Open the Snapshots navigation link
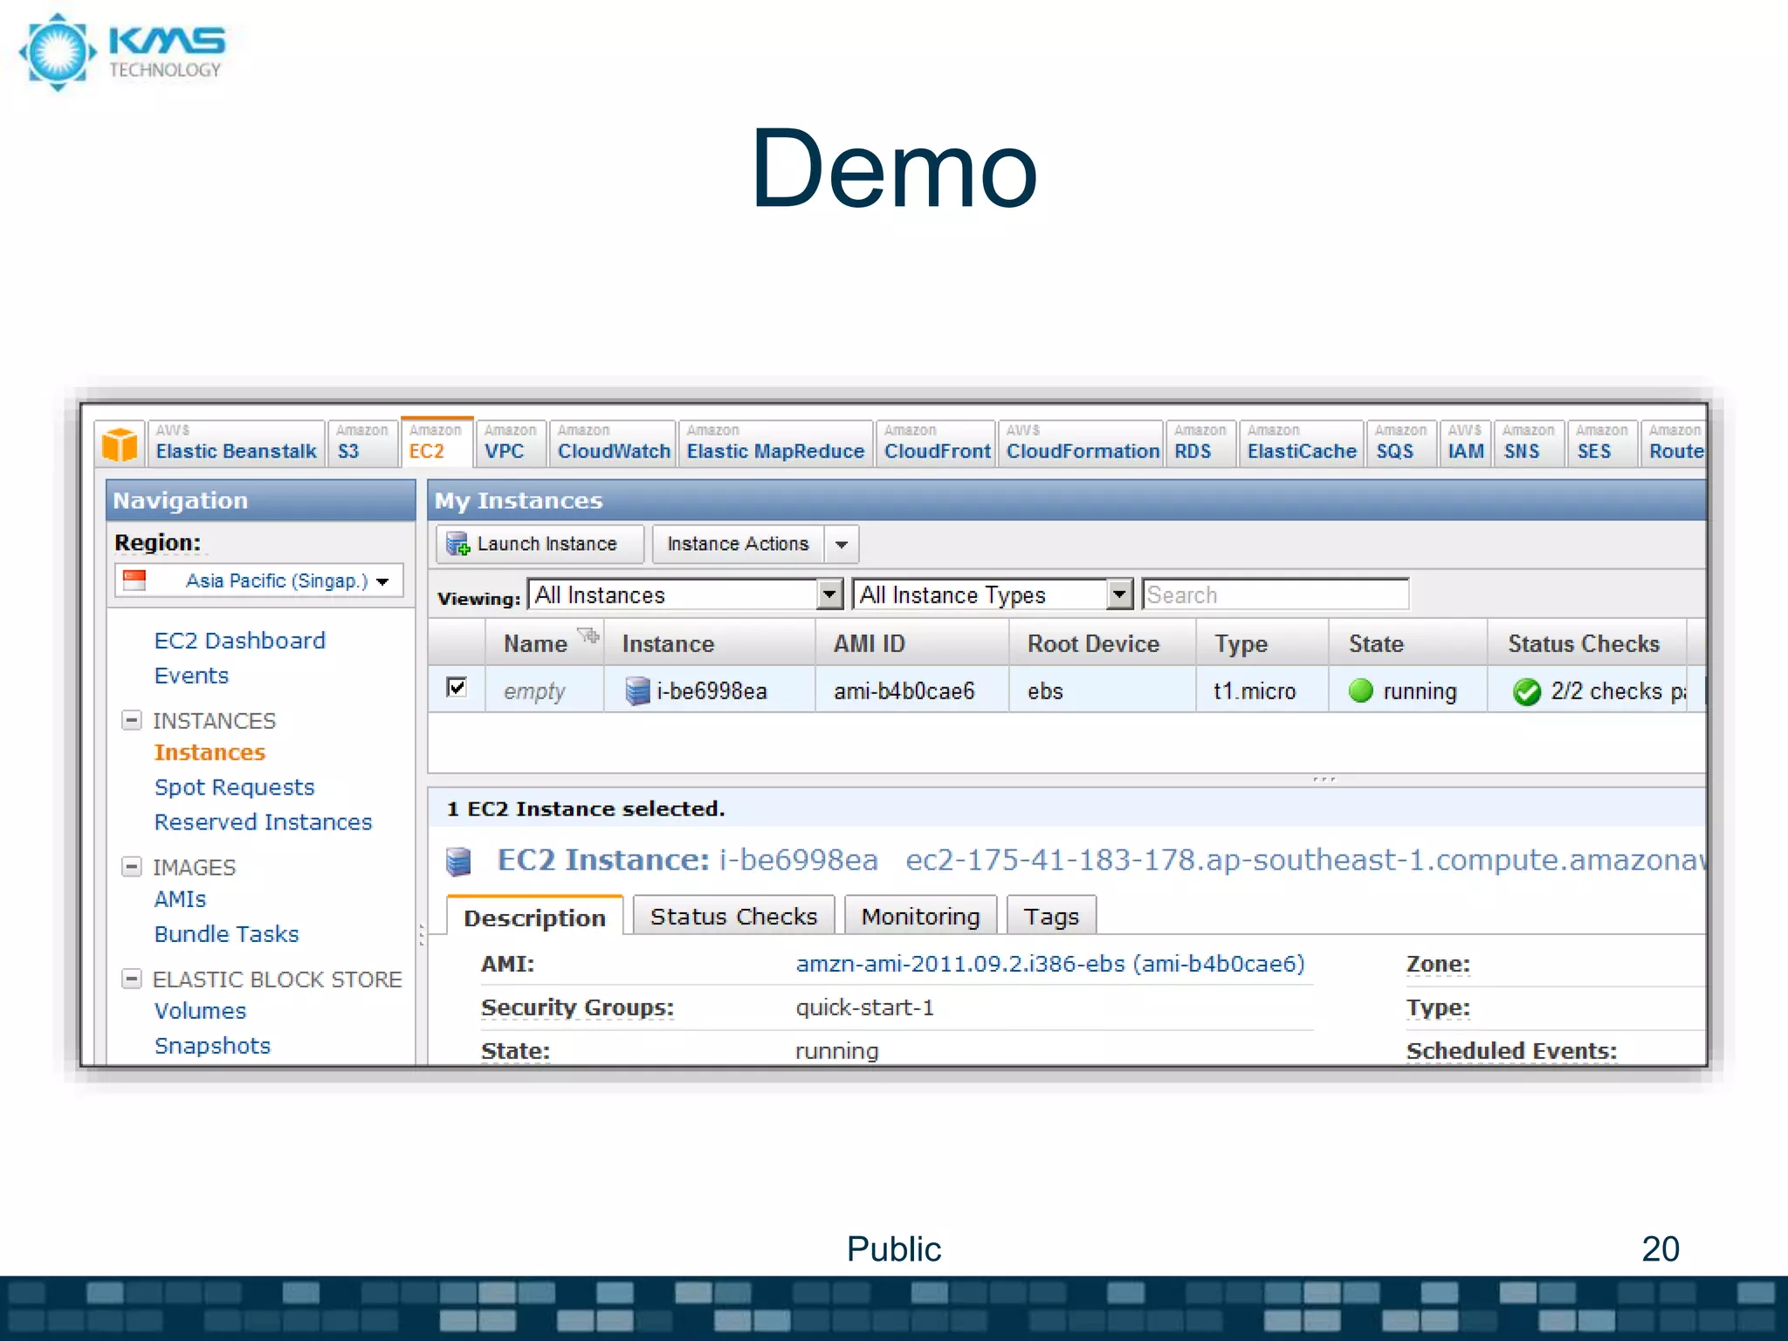Screen dimensions: 1788x1341 212,1046
